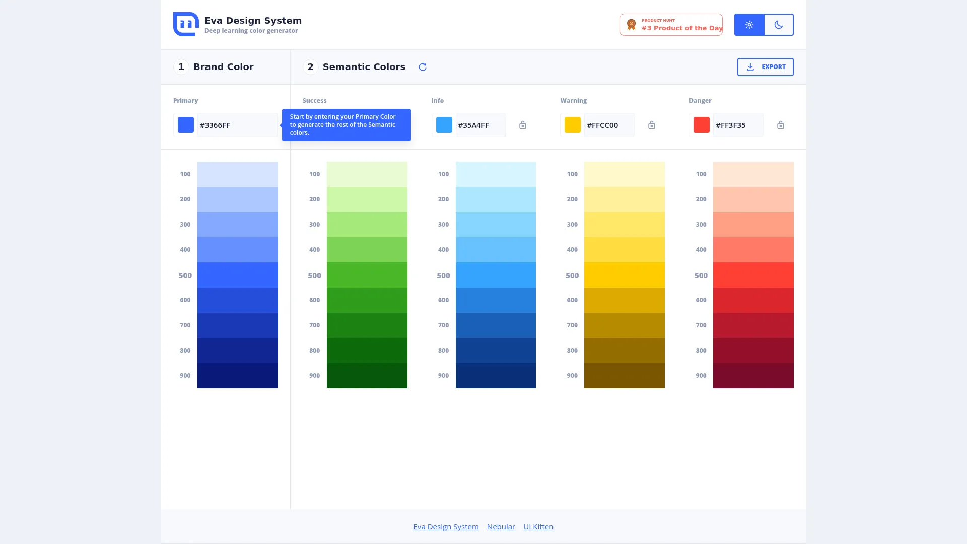The width and height of the screenshot is (967, 544).
Task: Select Primary 500 shade swatch
Action: 238,275
